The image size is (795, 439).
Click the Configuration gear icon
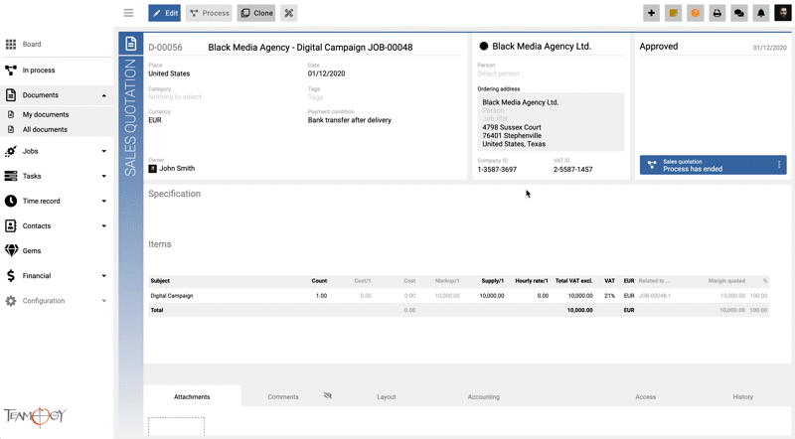pos(11,301)
